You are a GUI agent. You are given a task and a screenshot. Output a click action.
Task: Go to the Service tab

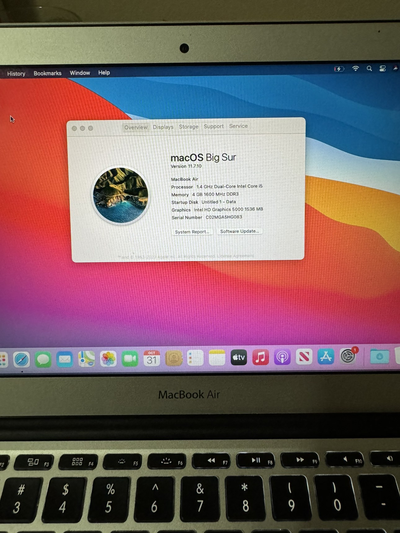click(x=238, y=126)
